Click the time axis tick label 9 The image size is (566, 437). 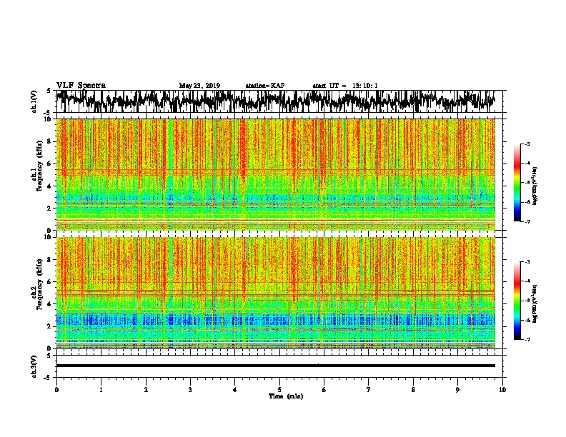pos(457,389)
